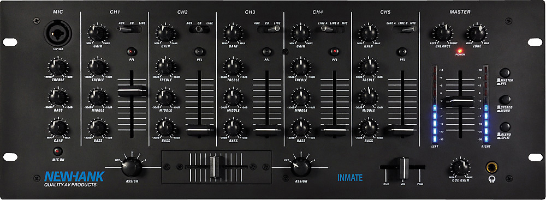Flip the CH2 AUX/CD/LINE source switch
This screenshot has height=200, width=546.
pyautogui.click(x=199, y=29)
